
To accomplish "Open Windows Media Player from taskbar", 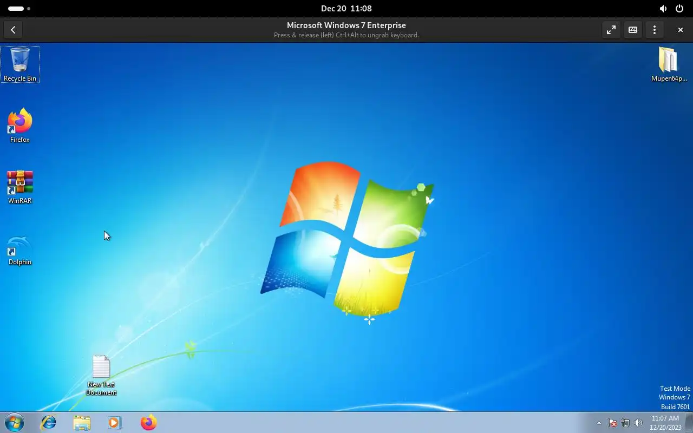I will (115, 422).
